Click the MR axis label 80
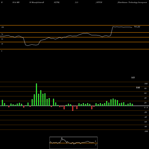Screen dimensions: 149x149 145,89
